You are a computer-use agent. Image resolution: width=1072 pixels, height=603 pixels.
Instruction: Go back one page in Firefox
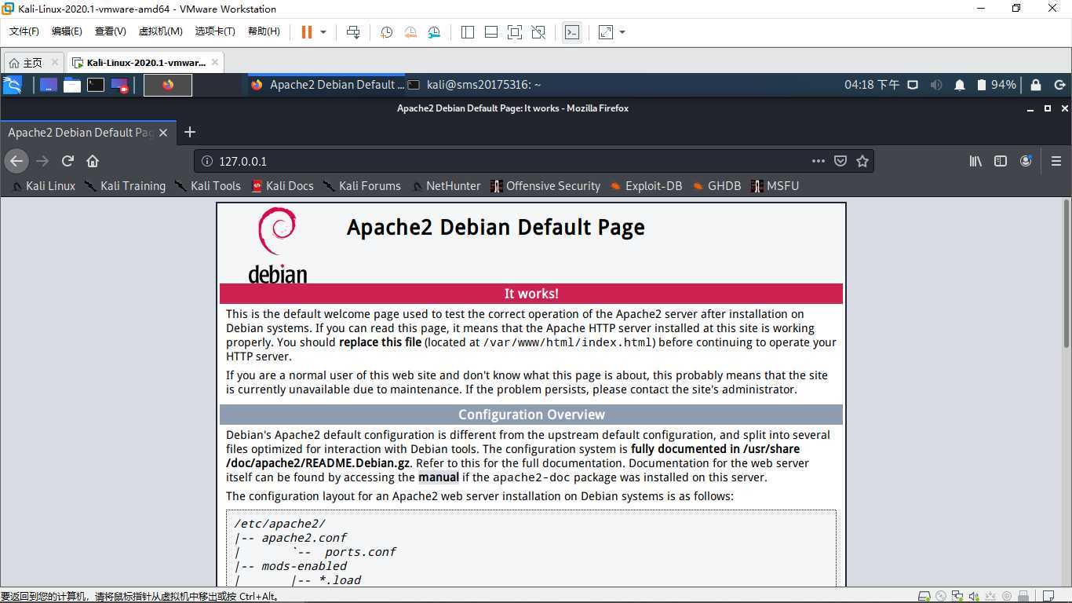[x=16, y=161]
